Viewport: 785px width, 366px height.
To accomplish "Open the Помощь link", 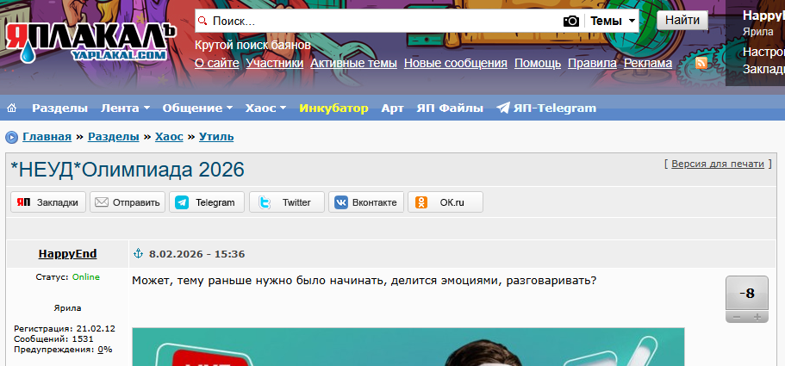I will 538,64.
